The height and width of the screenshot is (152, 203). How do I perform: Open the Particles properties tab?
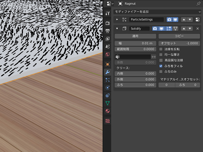[107, 80]
